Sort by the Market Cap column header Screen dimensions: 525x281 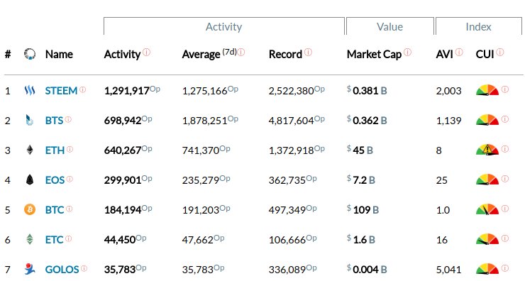click(374, 54)
